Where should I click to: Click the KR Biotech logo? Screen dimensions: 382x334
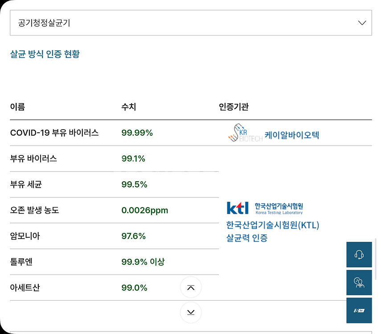coord(244,133)
